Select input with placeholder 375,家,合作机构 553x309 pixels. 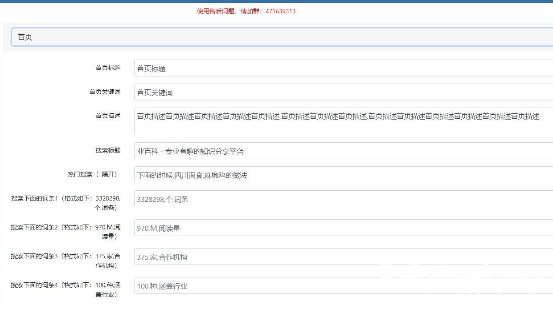click(343, 257)
